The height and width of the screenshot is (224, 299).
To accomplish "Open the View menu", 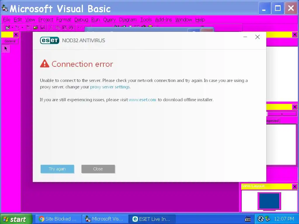I will pos(30,20).
